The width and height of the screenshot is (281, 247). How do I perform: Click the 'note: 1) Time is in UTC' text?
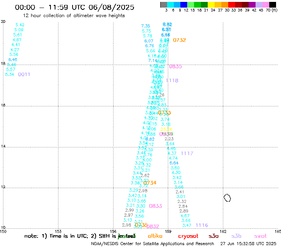pos(56,236)
